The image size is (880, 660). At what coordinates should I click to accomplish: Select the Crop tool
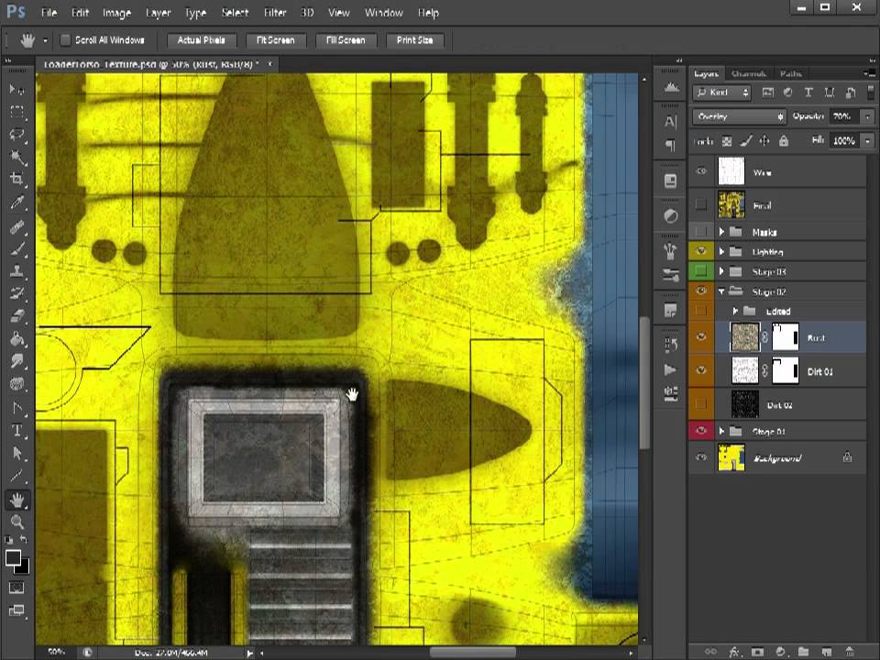pos(17,180)
